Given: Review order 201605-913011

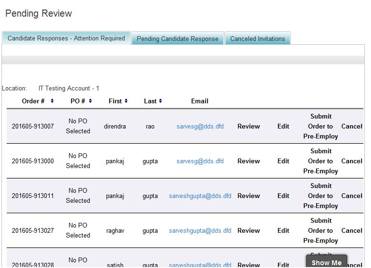Looking at the screenshot, I should tap(248, 196).
